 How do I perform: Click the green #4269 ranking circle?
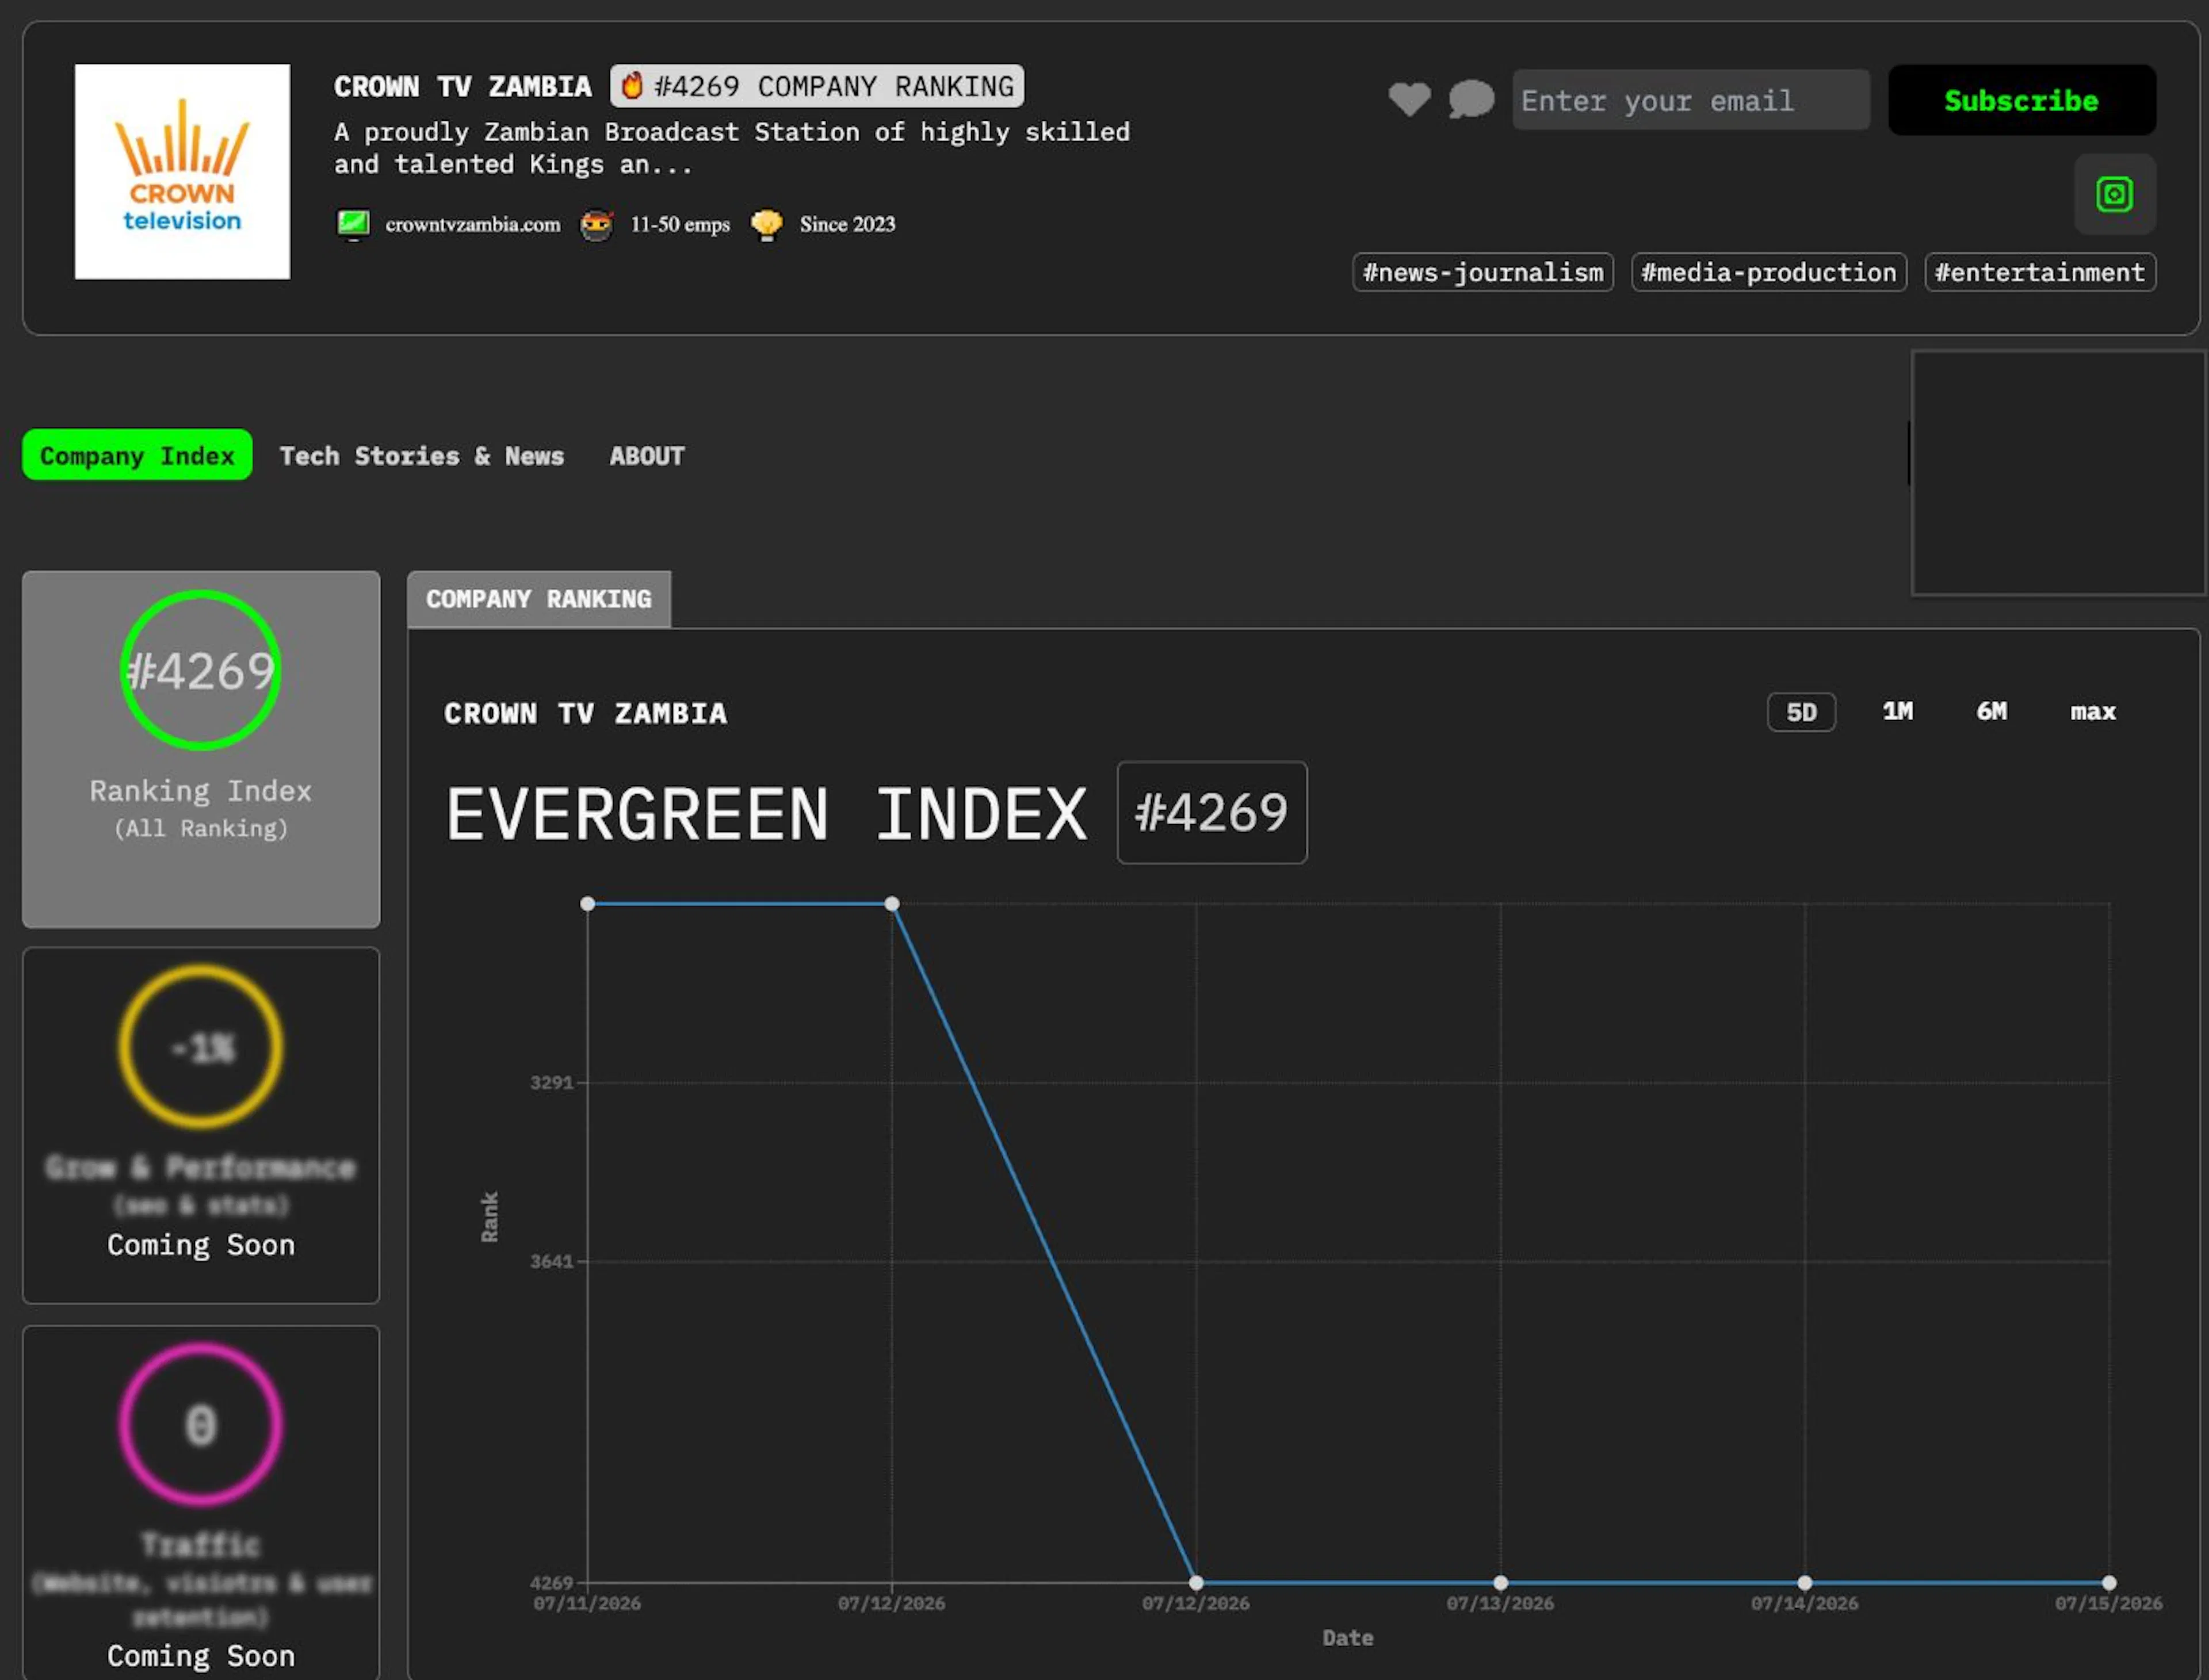point(201,670)
